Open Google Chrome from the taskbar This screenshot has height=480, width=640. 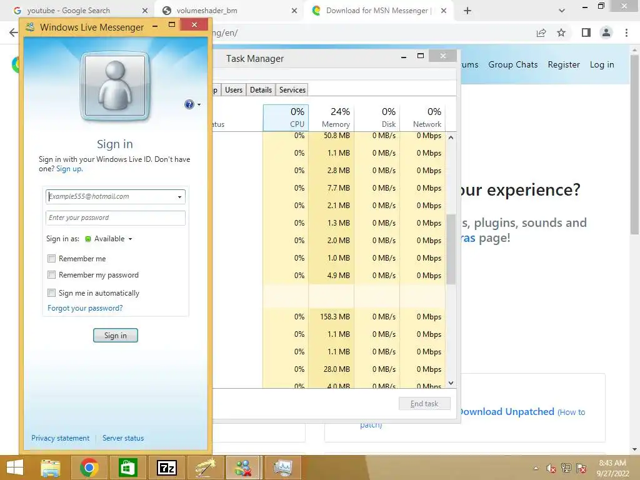coord(89,467)
